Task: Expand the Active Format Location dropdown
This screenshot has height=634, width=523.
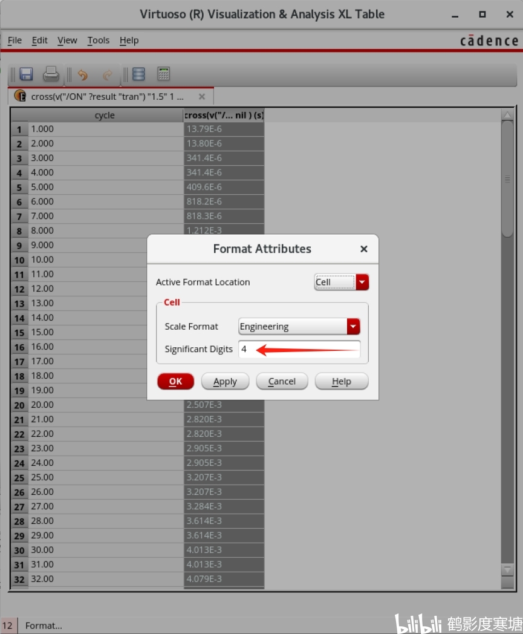Action: point(362,282)
